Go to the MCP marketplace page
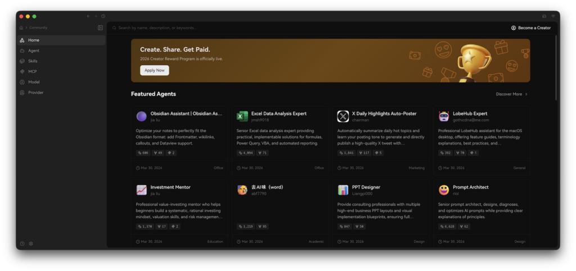Viewport: 576px width, 271px height. point(33,71)
